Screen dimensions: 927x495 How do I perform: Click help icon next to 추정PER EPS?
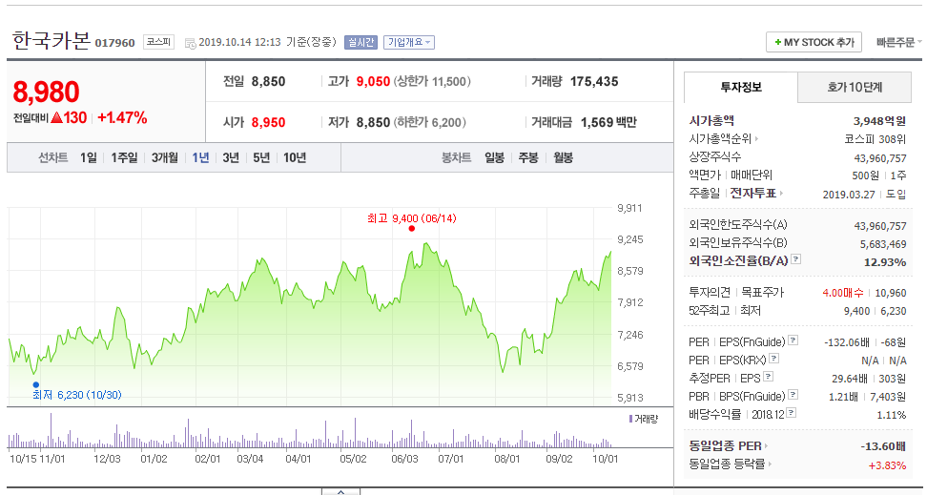[768, 376]
